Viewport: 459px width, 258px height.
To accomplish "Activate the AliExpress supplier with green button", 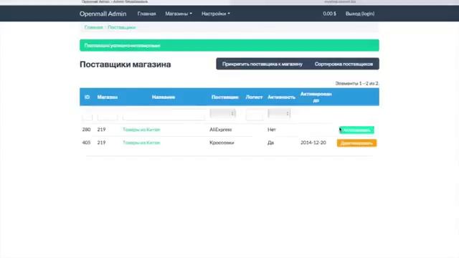I will (x=356, y=130).
